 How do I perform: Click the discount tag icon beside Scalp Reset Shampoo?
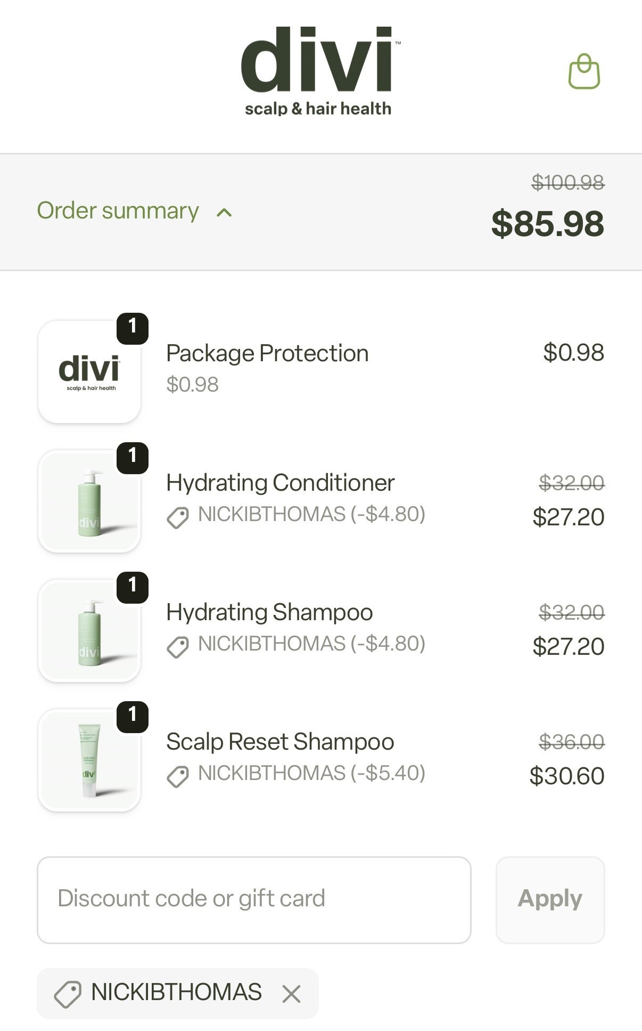coord(179,774)
